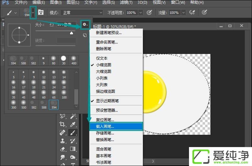252x166 pixels.
Task: Click 载入画笔... menu entry
Action: (x=105, y=127)
